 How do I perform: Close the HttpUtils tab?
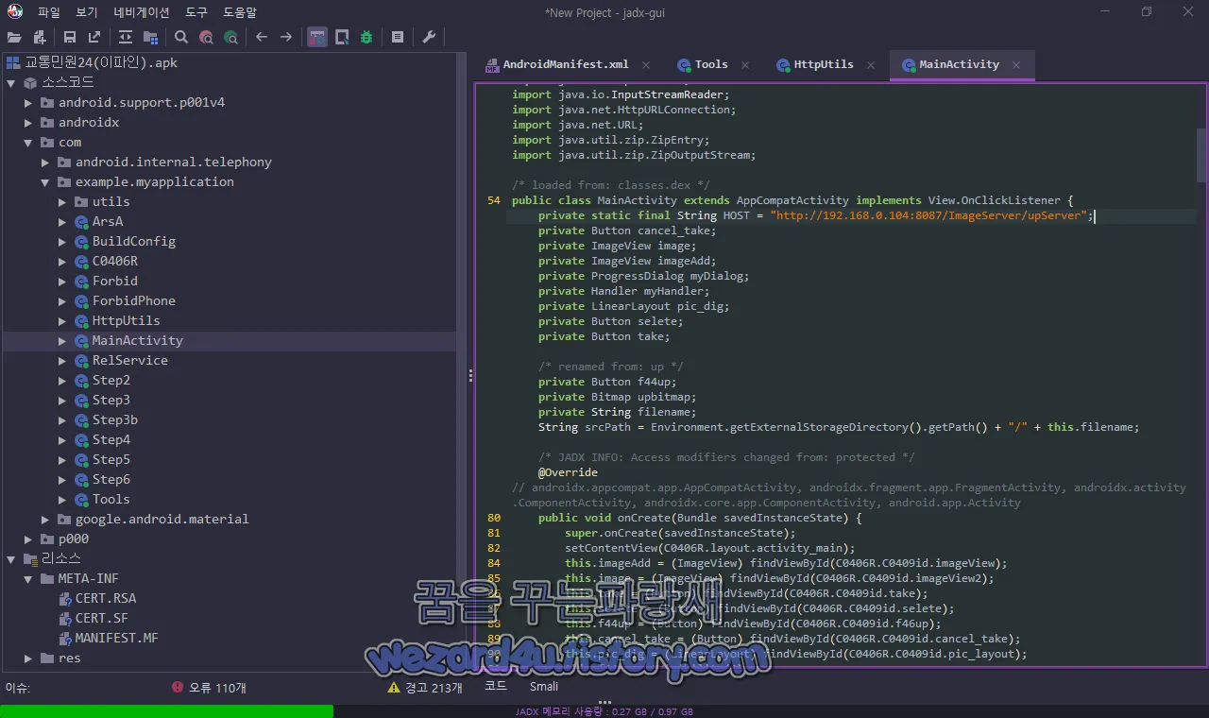[x=871, y=65]
